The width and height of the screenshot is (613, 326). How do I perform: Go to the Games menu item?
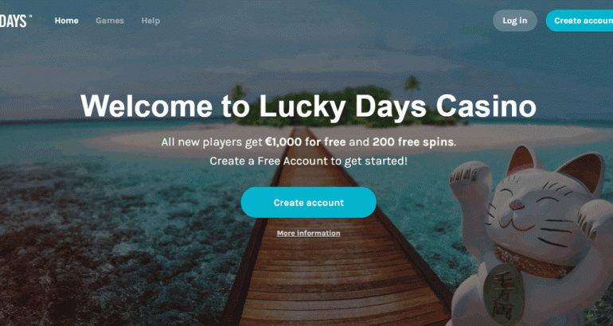tap(110, 21)
